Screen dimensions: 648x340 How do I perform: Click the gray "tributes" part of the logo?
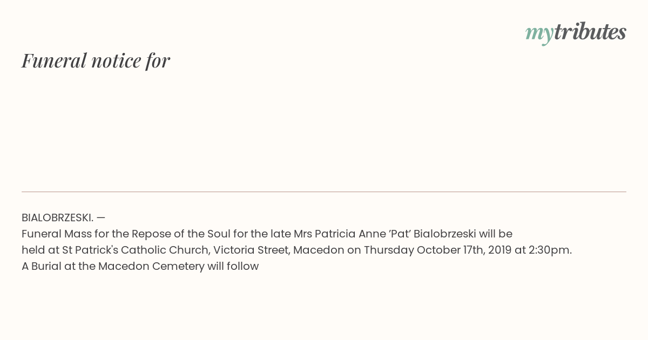point(590,32)
